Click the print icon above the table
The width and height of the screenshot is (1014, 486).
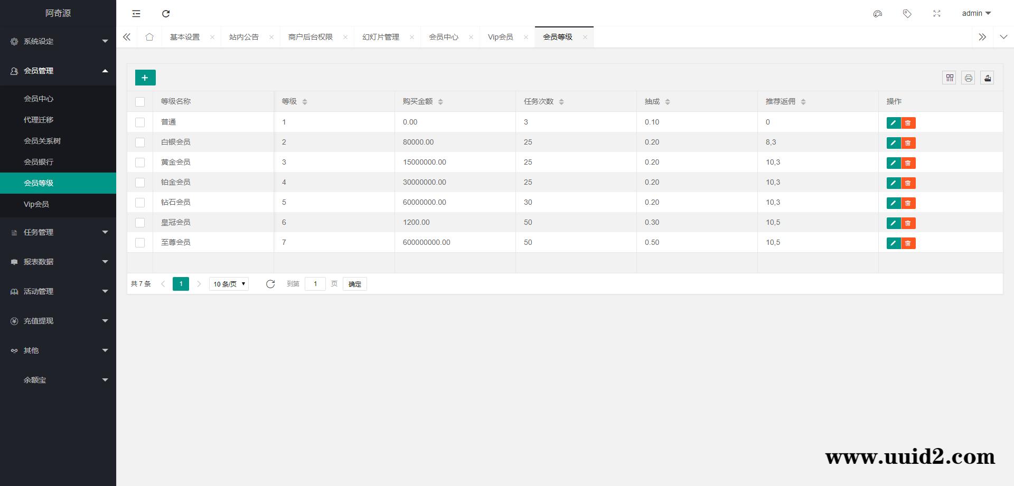click(968, 78)
